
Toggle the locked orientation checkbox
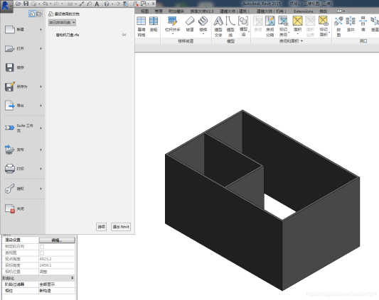point(42,247)
